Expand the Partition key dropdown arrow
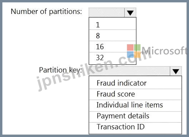Image resolution: width=189 pixels, height=137 pixels. (176, 71)
